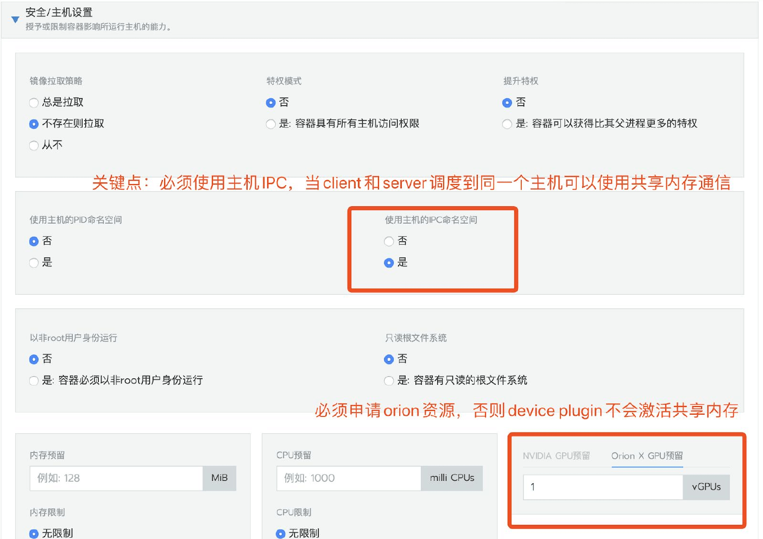The height and width of the screenshot is (539, 763).
Task: Choose 否 for host IPC namespace
Action: tap(389, 241)
